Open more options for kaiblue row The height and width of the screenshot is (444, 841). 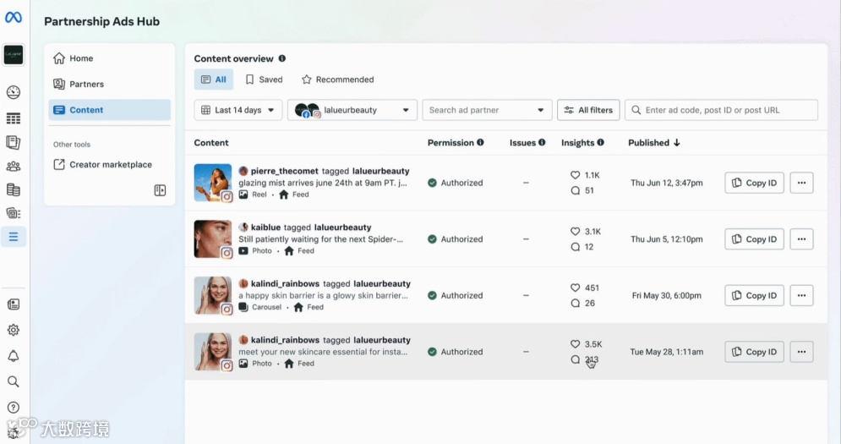click(x=801, y=238)
